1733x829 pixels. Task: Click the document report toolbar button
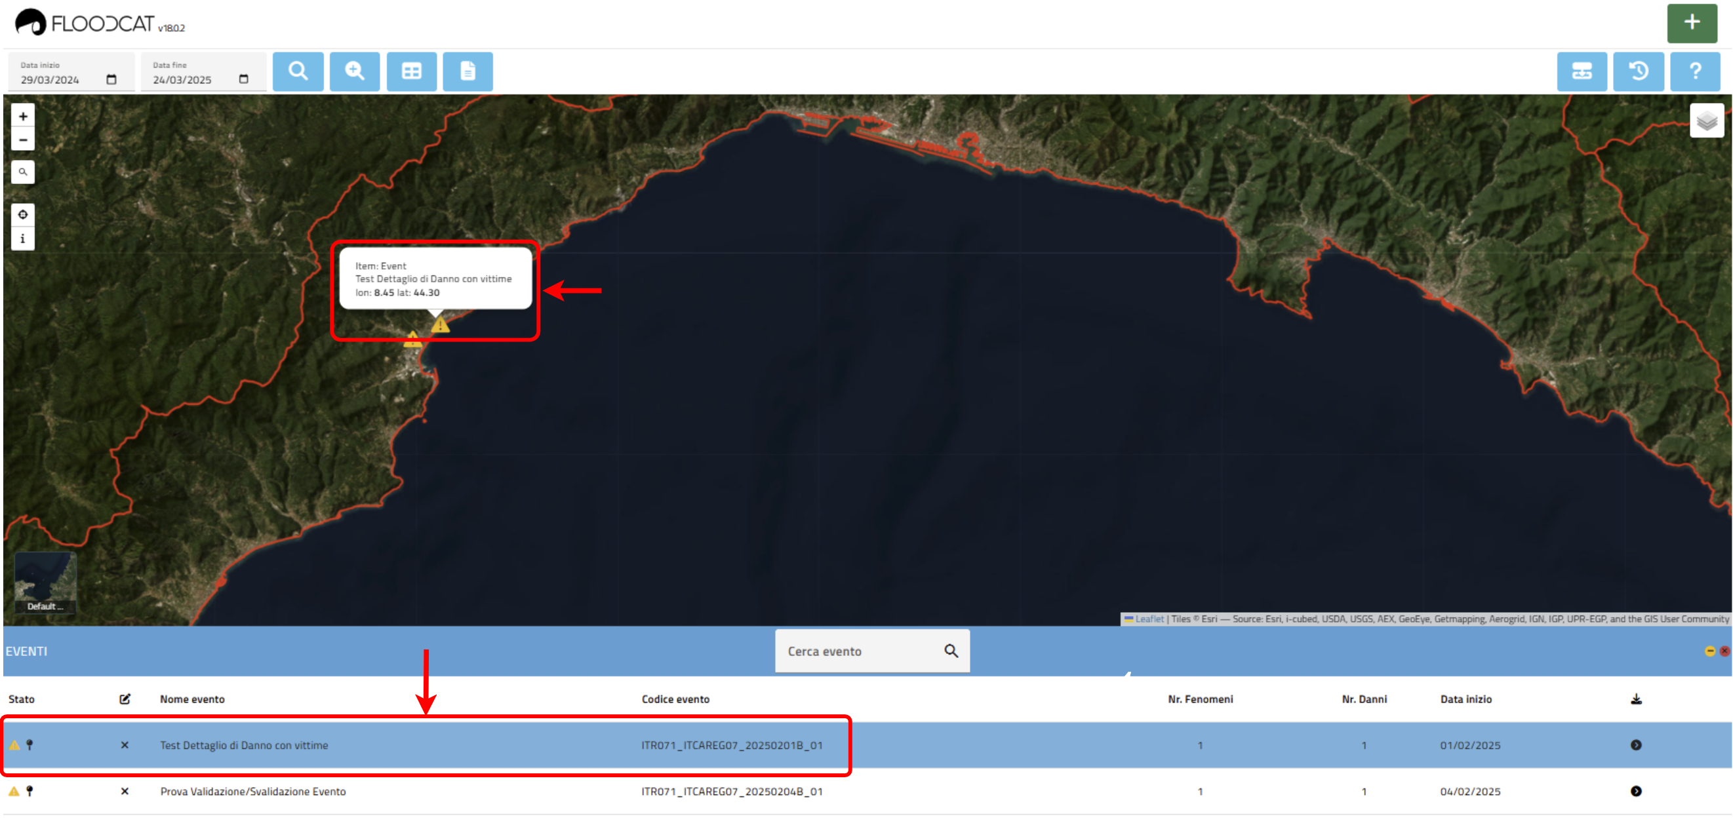(x=468, y=71)
